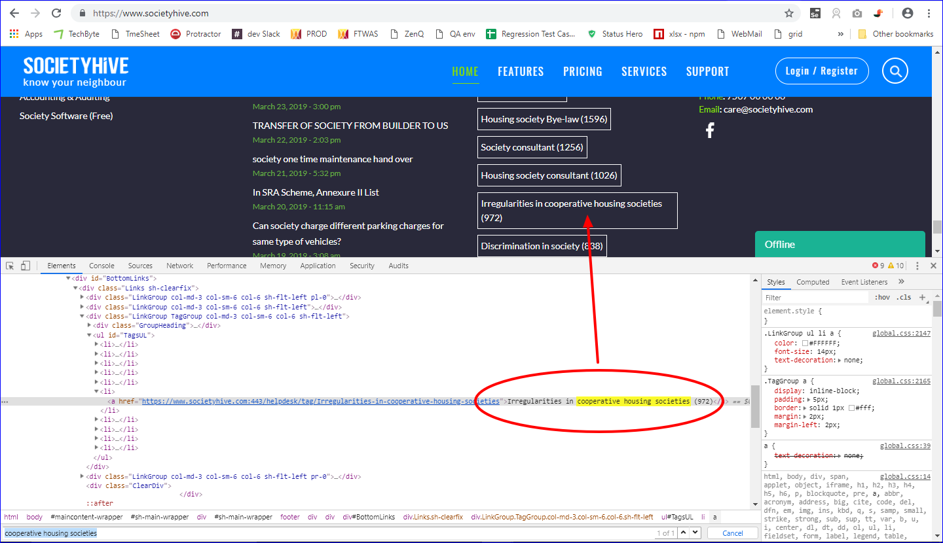943x543 pixels.
Task: Click the Login / Register button
Action: (822, 71)
